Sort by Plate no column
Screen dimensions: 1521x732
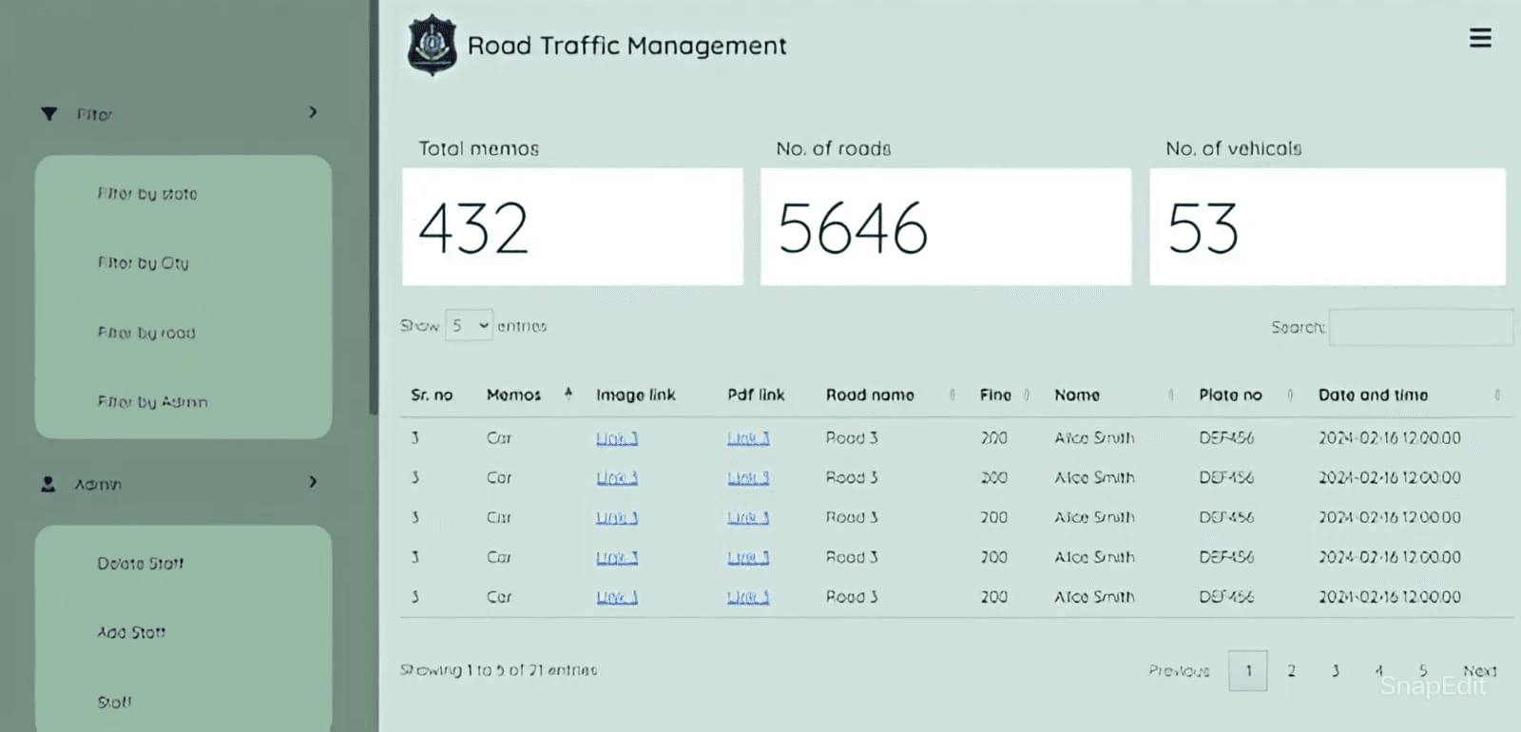pos(1290,395)
